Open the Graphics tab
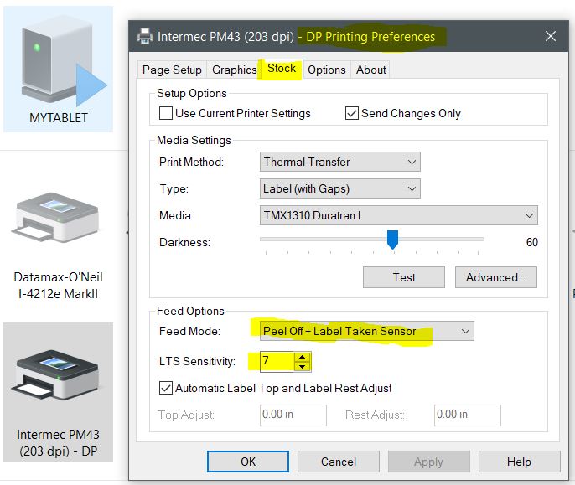 coord(234,70)
